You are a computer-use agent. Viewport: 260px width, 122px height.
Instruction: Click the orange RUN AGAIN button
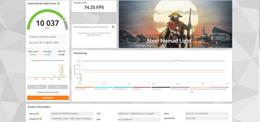coord(48,98)
